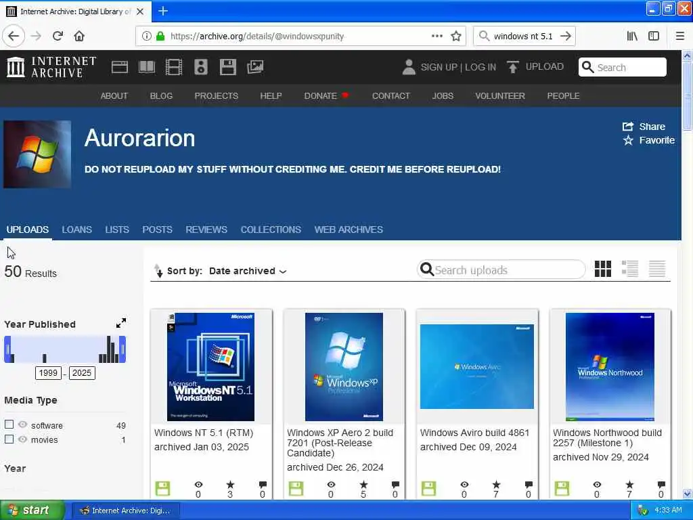Viewport: 693px width, 520px height.
Task: Open the Software floppy disk icon
Action: [x=227, y=67]
